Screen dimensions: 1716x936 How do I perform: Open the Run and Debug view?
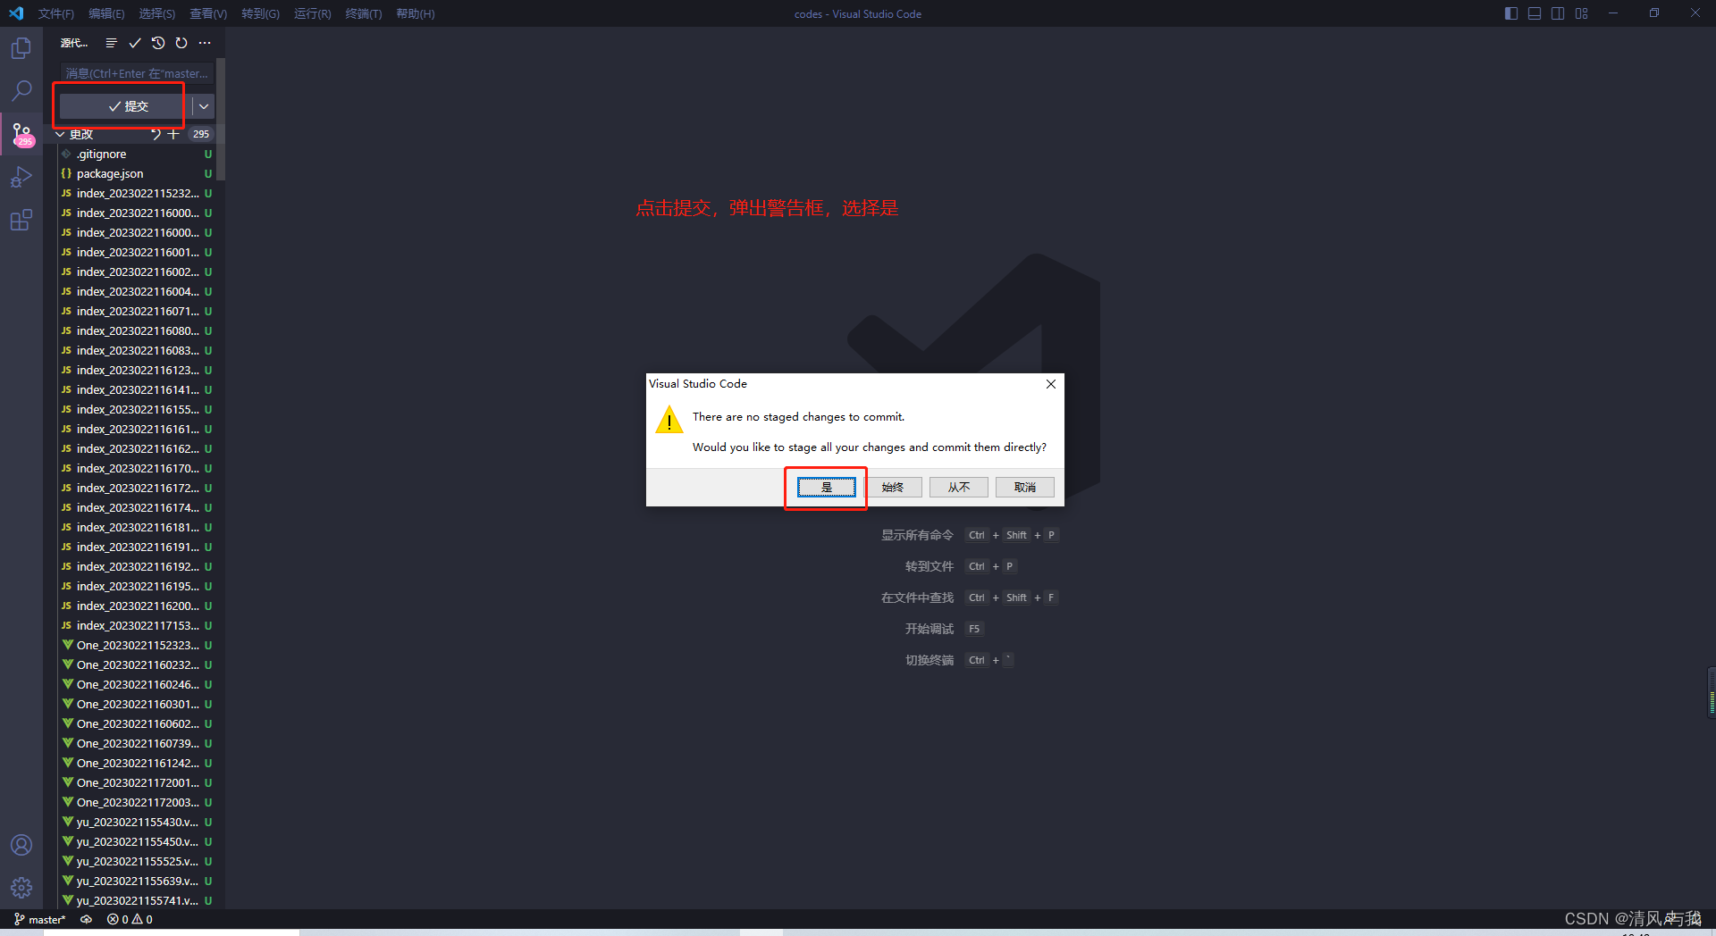point(21,177)
